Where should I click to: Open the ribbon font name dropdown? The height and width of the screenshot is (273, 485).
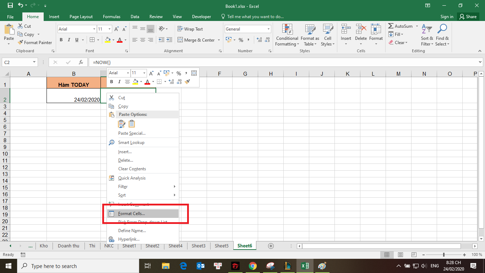94,29
